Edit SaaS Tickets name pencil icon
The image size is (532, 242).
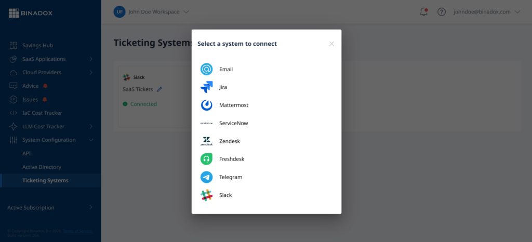159,89
